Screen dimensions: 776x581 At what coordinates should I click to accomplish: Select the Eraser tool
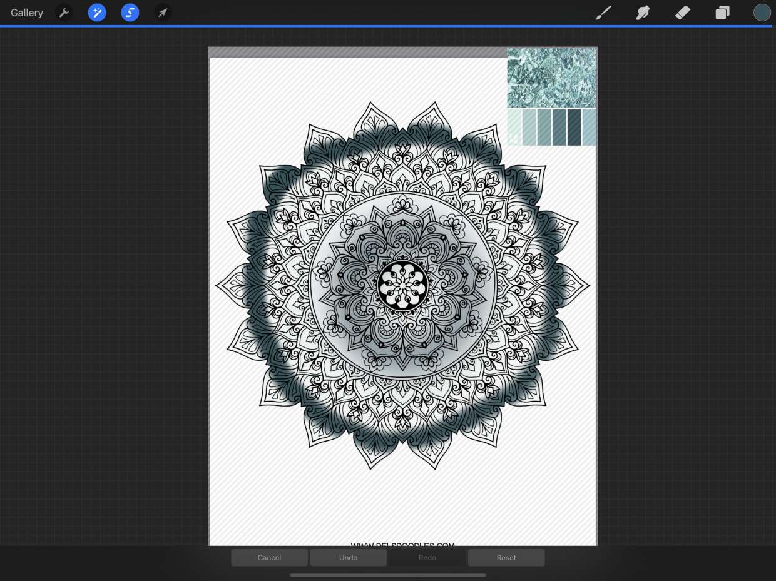[x=683, y=13]
